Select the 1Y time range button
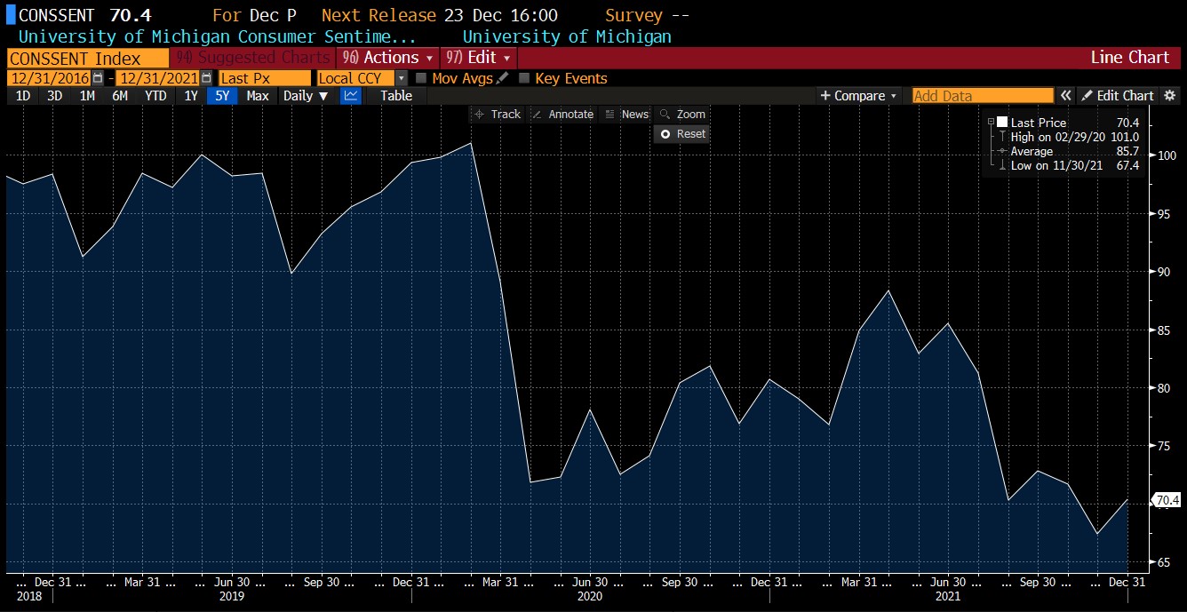This screenshot has width=1187, height=612. [x=191, y=96]
